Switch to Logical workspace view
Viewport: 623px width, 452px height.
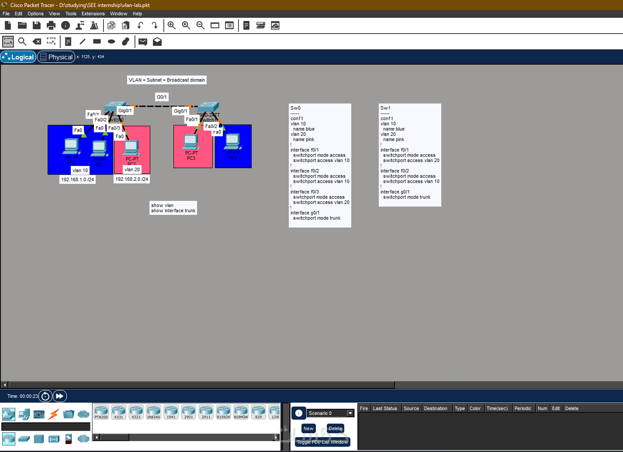click(x=18, y=57)
